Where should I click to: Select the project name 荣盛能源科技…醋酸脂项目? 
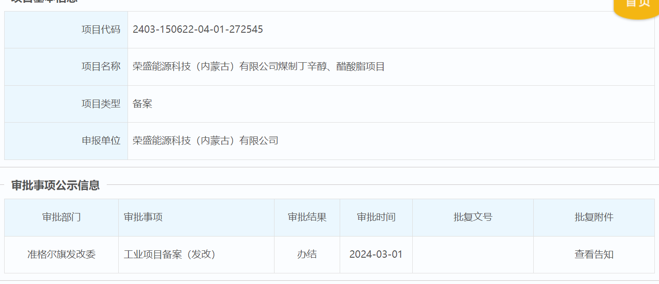click(259, 67)
